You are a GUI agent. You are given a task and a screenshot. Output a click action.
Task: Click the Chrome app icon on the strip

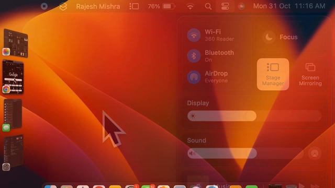[6, 89]
